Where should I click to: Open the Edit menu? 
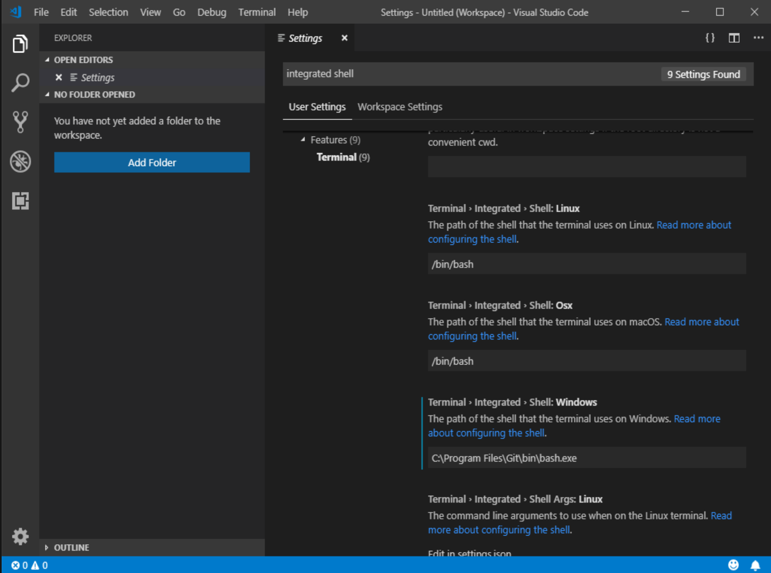tap(69, 12)
